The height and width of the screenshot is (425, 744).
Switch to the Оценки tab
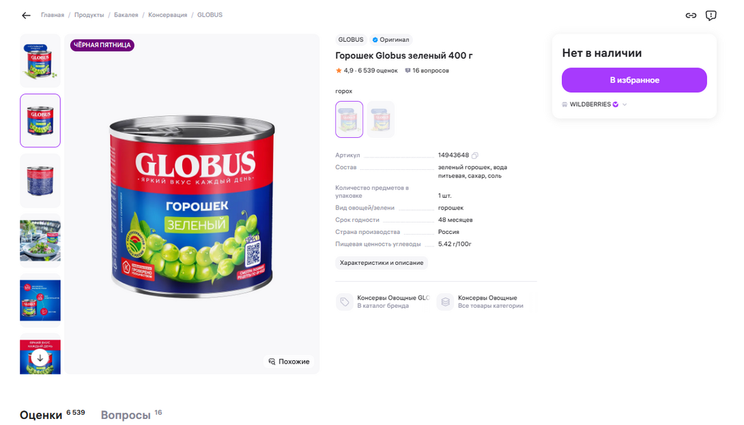(x=42, y=414)
